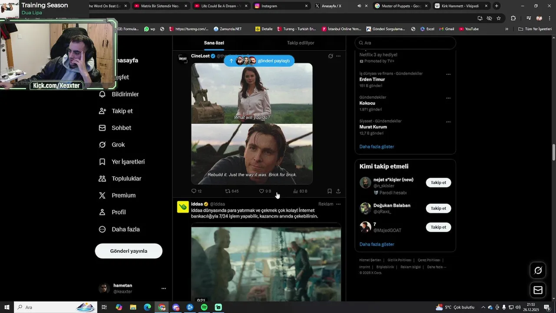This screenshot has width=556, height=313.
Task: Open options for Erden Timur trend
Action: tap(448, 74)
